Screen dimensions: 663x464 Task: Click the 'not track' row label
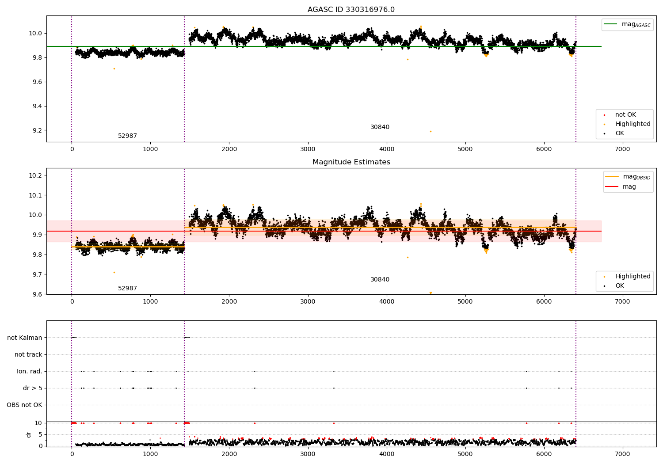coord(28,355)
